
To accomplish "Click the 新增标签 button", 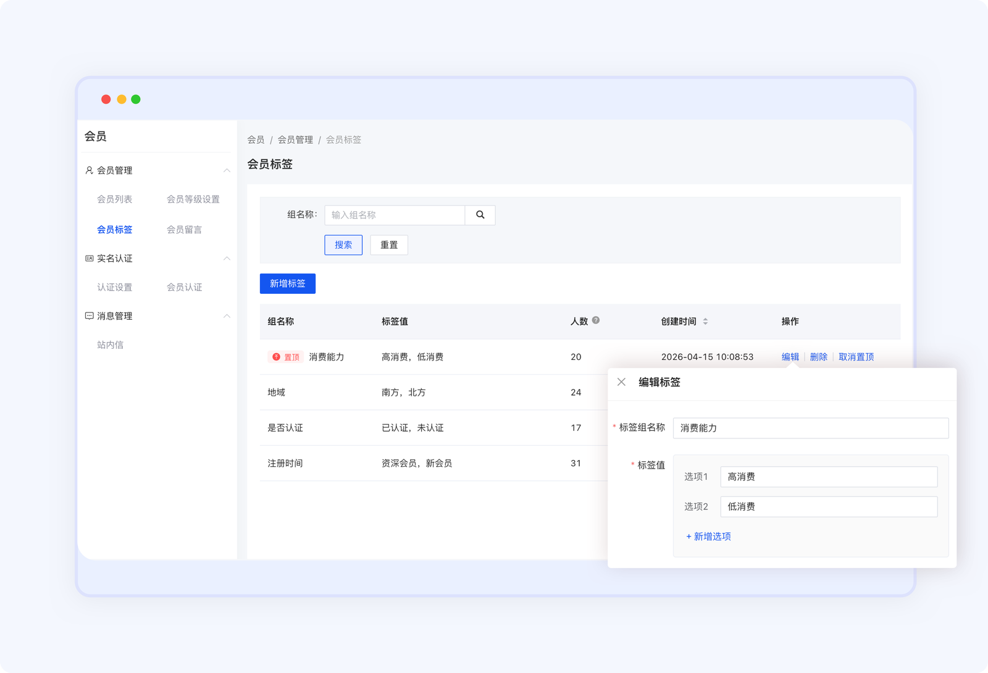I will (287, 283).
